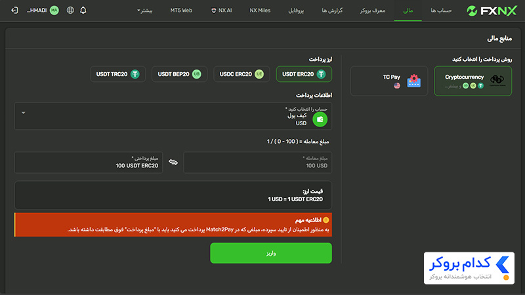Click the MA user avatar

(x=54, y=10)
